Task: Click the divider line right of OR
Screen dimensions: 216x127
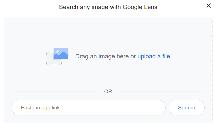Action: (x=162, y=92)
